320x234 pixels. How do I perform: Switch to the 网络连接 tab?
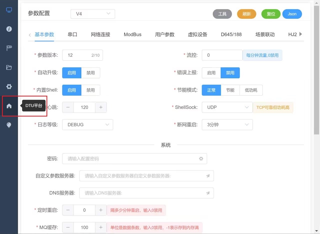click(100, 35)
